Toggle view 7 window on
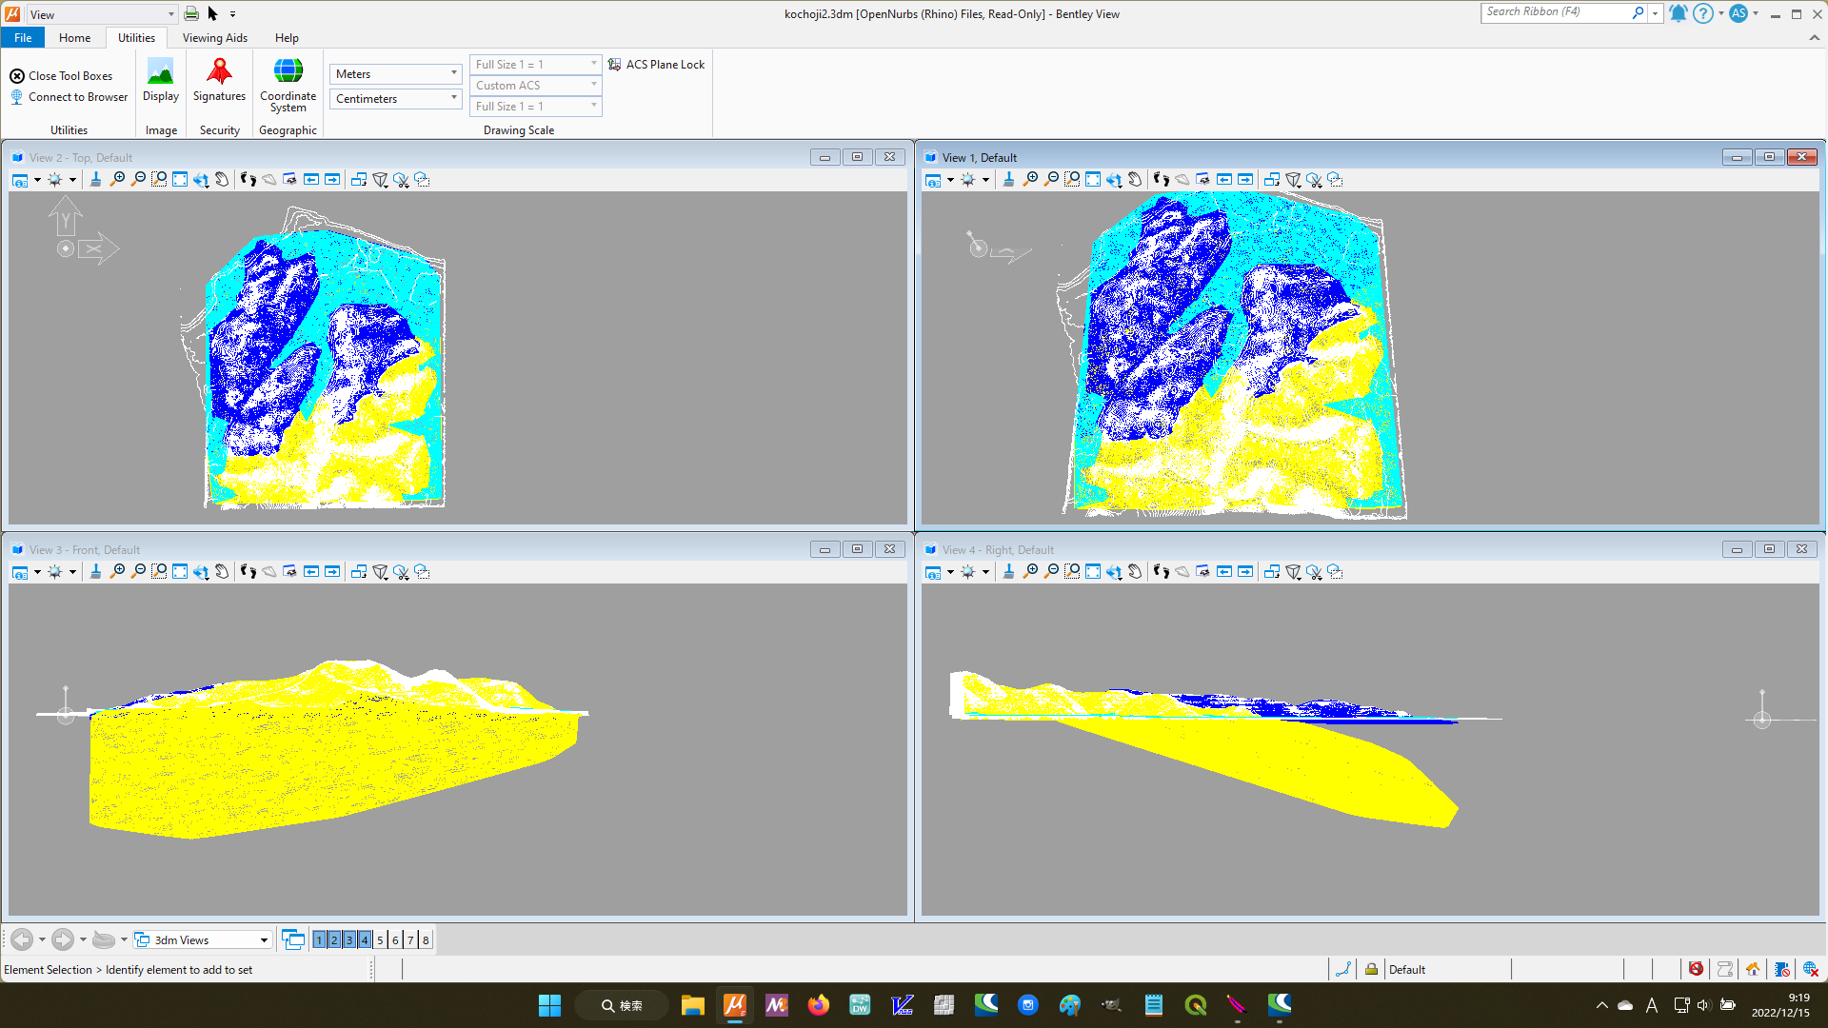This screenshot has height=1028, width=1828. 410,939
